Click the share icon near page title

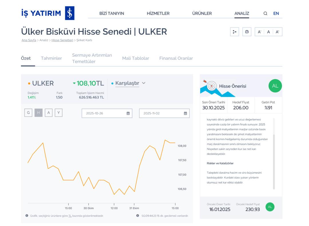pos(235,32)
